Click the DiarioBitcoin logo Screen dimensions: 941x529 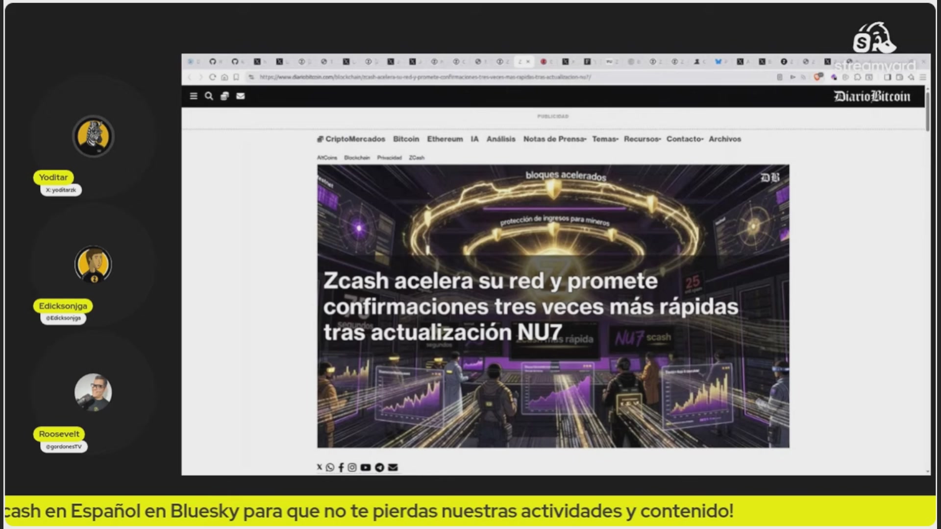click(x=872, y=96)
